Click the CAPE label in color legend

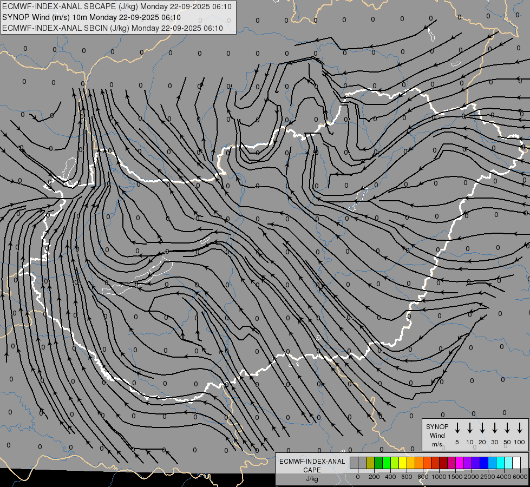(312, 470)
